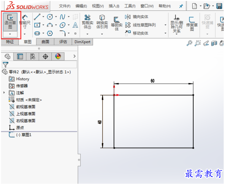Open dropdown below 退出草图
Viewport: 225px width, 184px height.
10,34
